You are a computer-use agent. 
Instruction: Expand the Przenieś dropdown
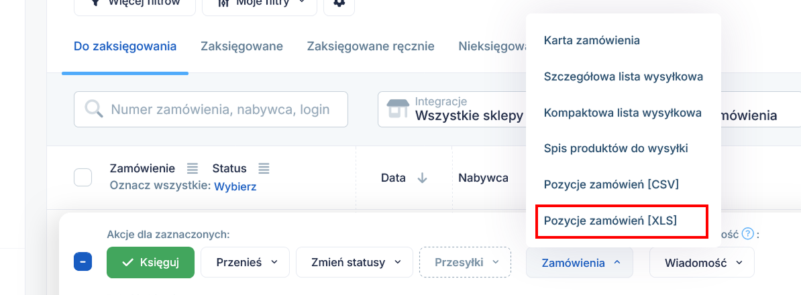tap(246, 262)
